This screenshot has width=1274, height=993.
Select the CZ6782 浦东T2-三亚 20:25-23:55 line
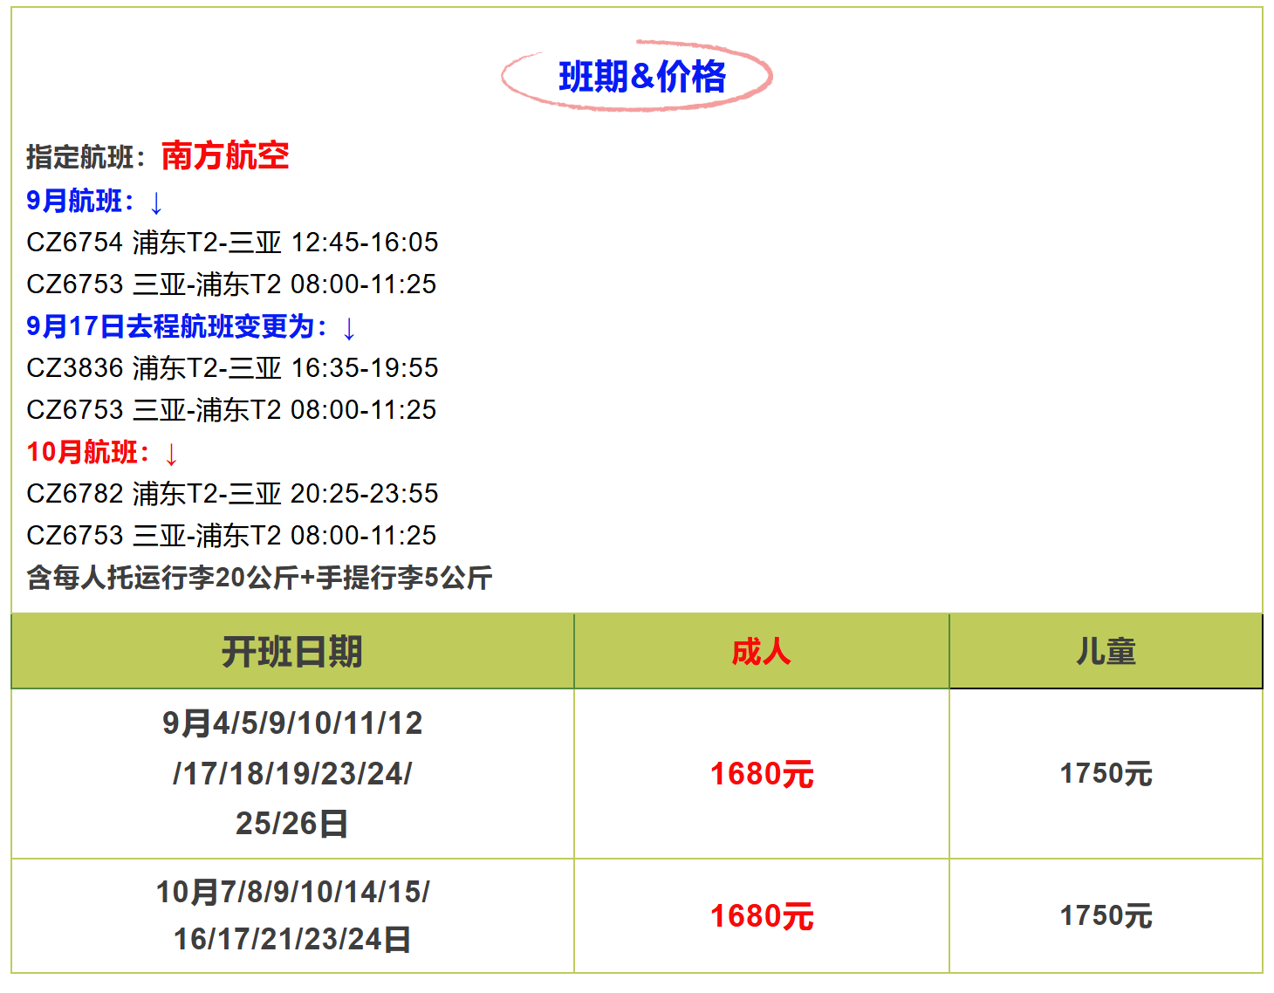tap(232, 493)
